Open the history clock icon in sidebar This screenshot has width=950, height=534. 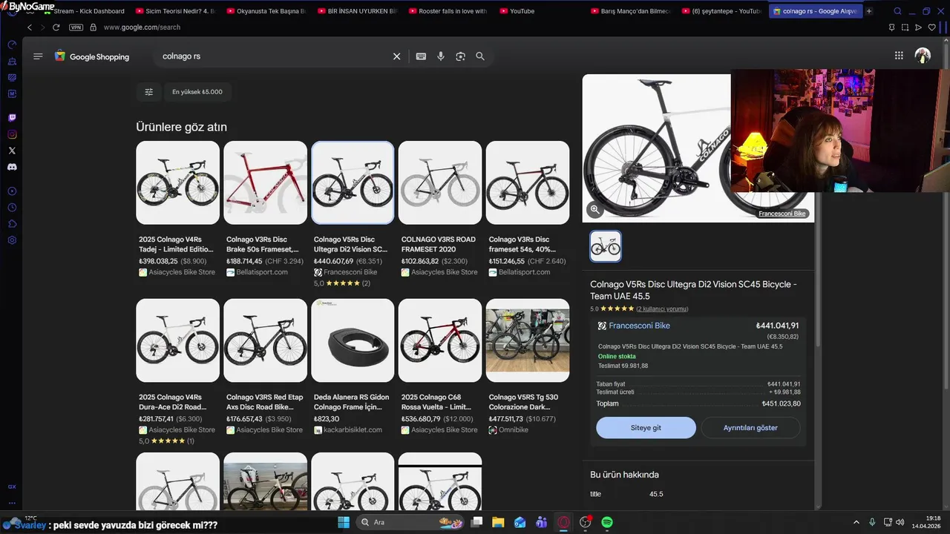pyautogui.click(x=12, y=208)
